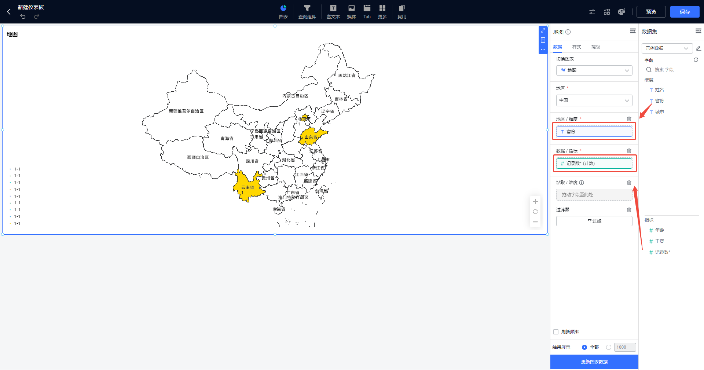Click 山东省 on the map
The image size is (704, 370).
click(x=311, y=137)
